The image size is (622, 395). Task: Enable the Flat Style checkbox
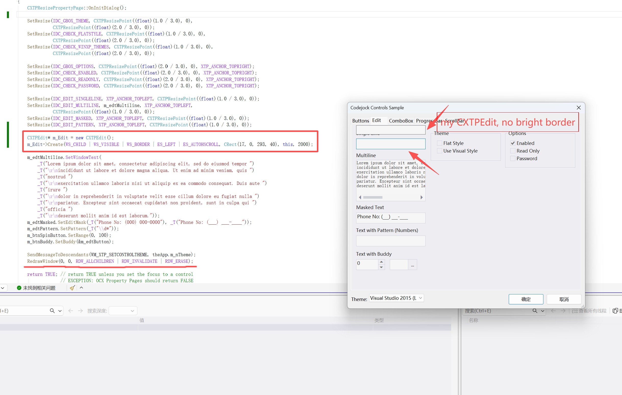[439, 143]
